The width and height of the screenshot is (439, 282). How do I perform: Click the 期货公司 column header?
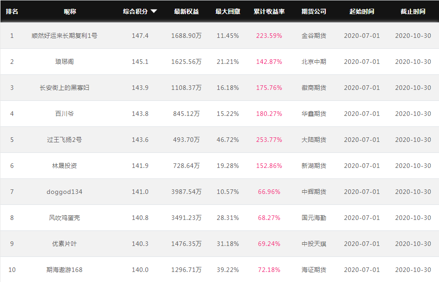pyautogui.click(x=314, y=11)
